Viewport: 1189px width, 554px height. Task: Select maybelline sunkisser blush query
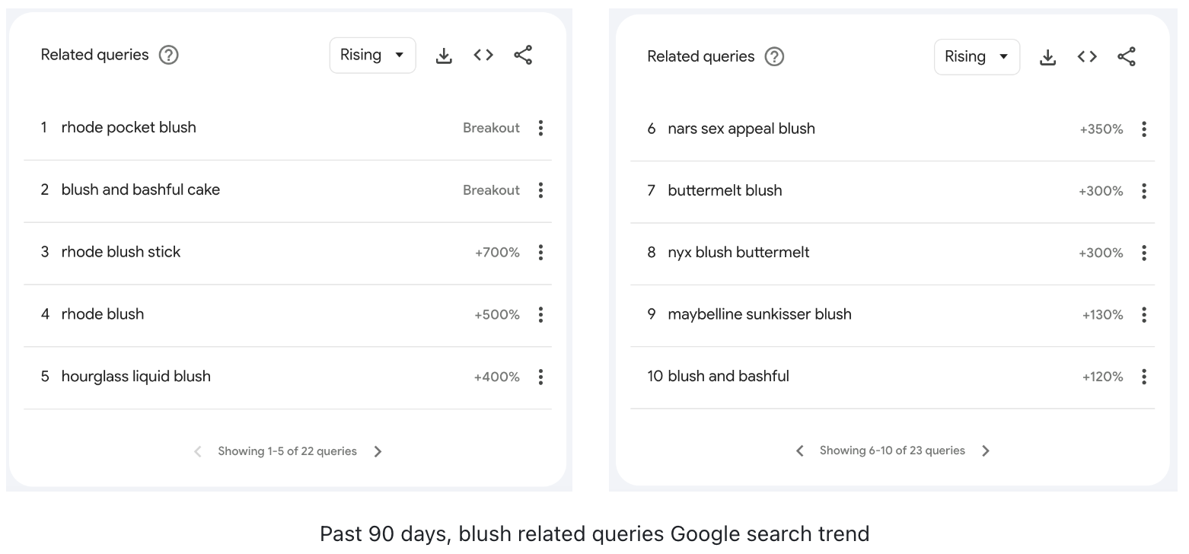(760, 314)
